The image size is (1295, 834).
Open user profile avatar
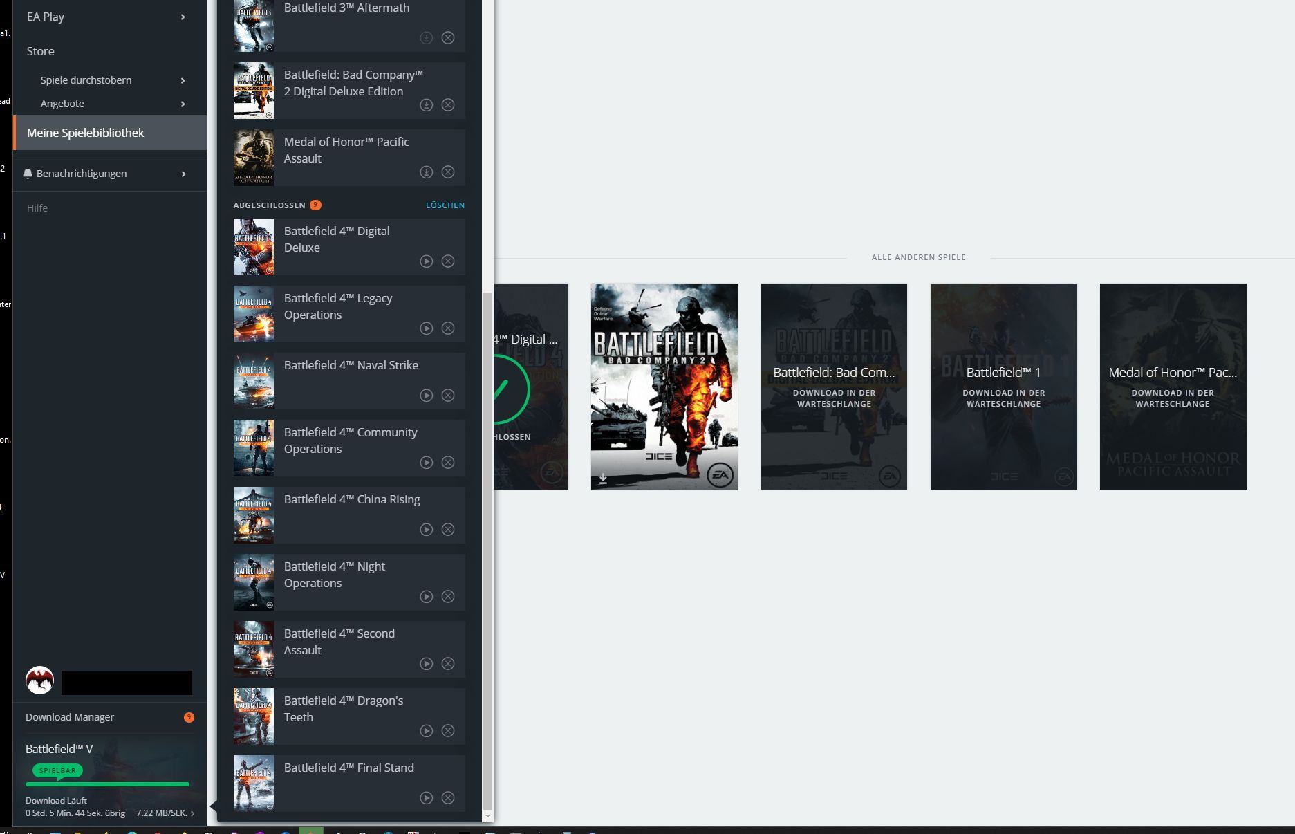[39, 680]
